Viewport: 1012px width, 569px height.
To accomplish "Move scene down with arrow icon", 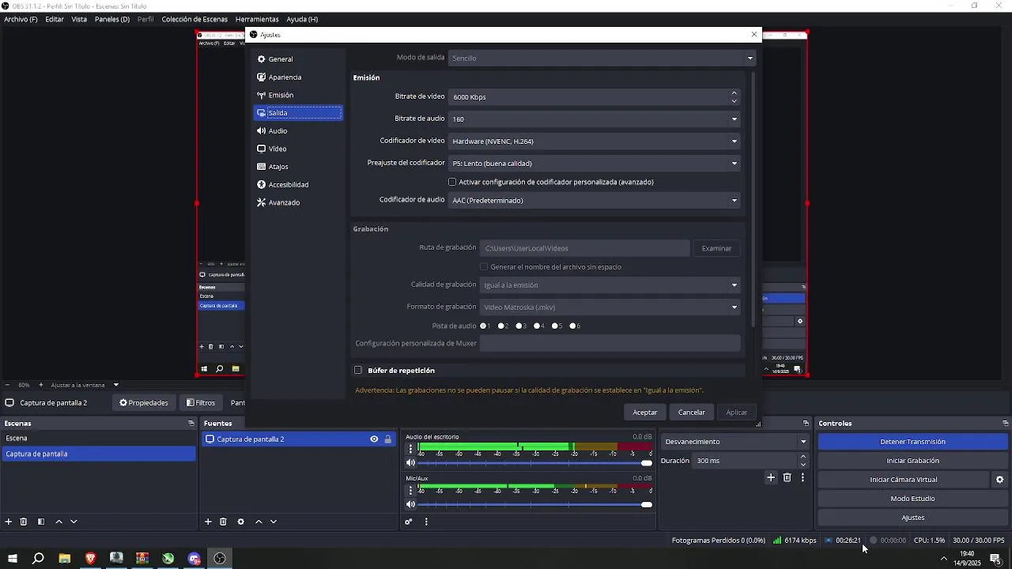I will [x=74, y=522].
